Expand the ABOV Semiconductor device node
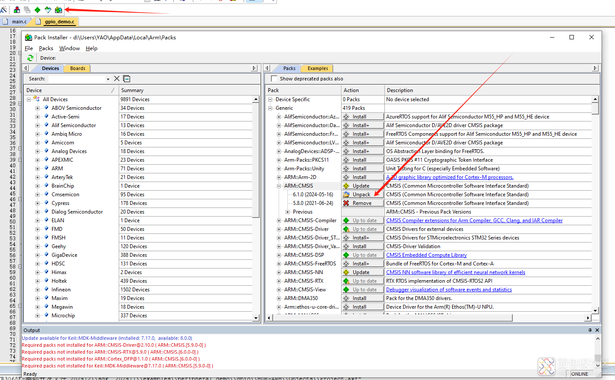 tap(38, 108)
